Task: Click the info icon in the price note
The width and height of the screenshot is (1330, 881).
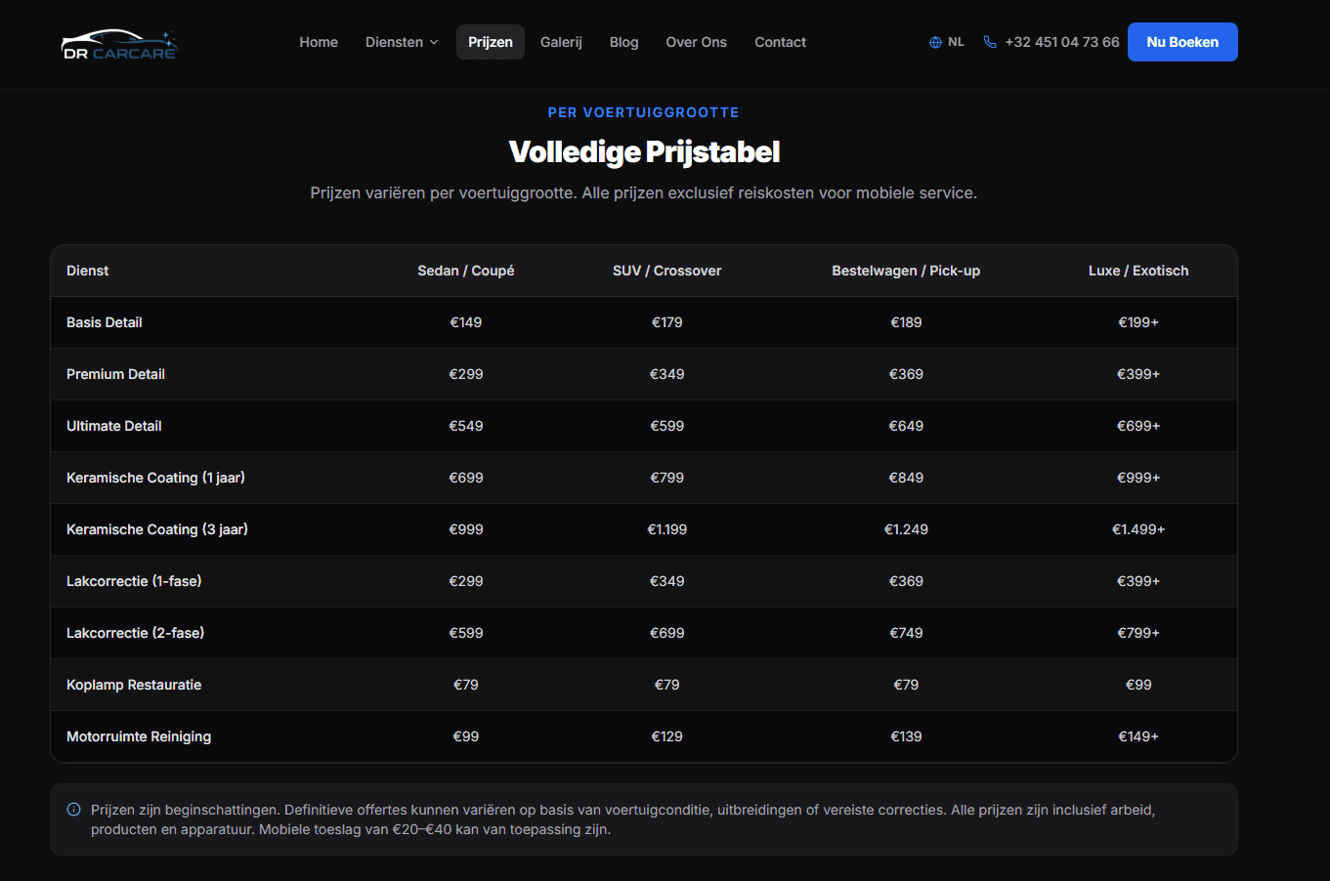Action: pos(73,810)
